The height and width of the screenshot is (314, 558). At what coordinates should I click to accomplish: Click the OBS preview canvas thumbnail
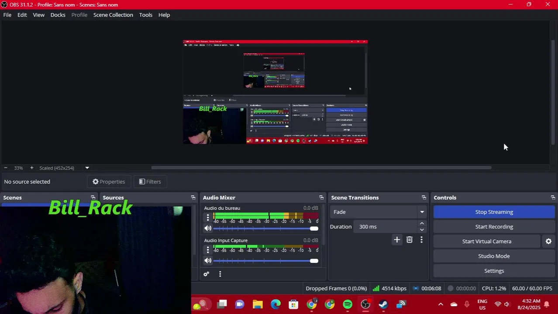[275, 92]
